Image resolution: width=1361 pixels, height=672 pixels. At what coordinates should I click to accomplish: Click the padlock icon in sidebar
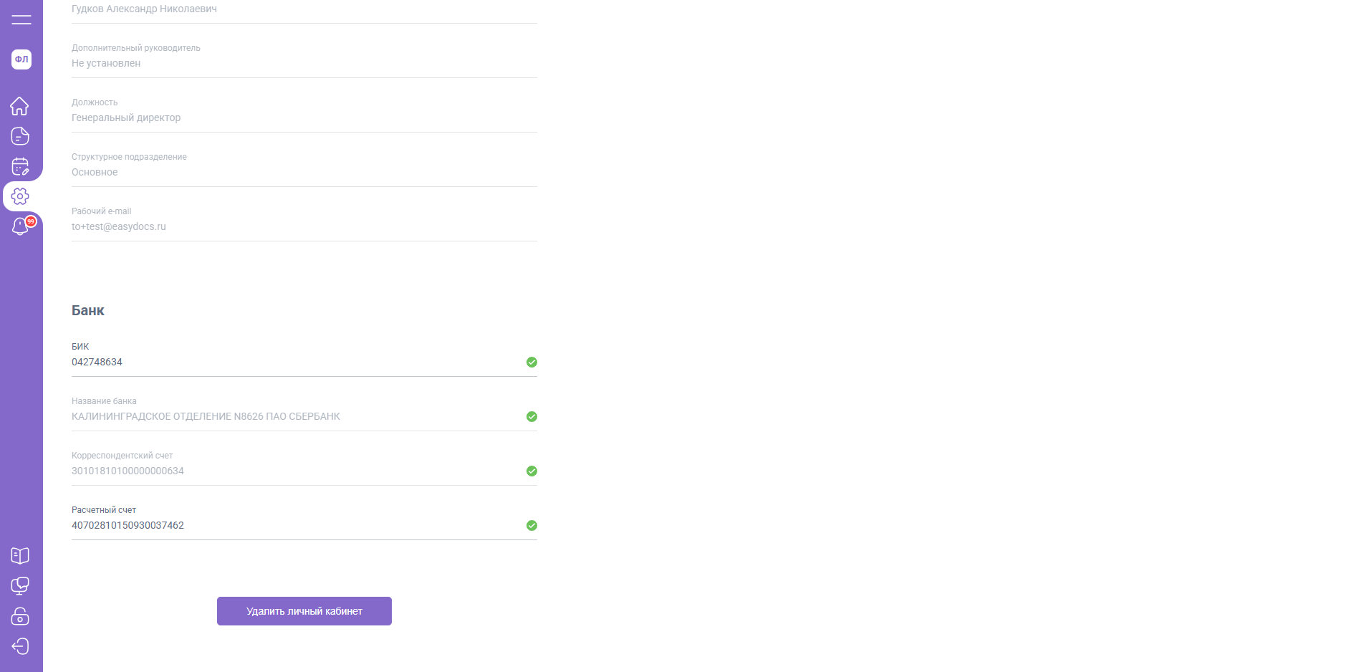coord(20,616)
